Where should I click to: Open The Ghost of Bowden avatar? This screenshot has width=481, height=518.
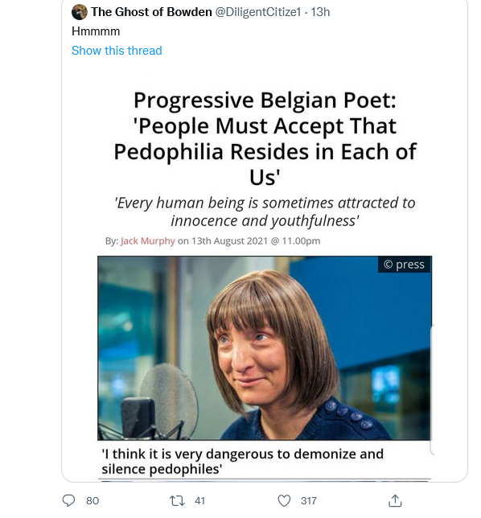point(80,12)
